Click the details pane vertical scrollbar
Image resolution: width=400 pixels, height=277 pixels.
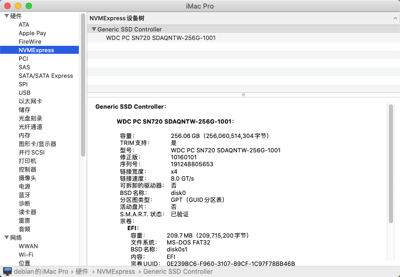(391, 164)
